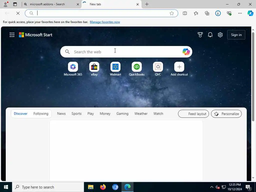Viewport: 256px width, 192px height.
Task: Click the Edge taskbar icon
Action: (x=127, y=187)
